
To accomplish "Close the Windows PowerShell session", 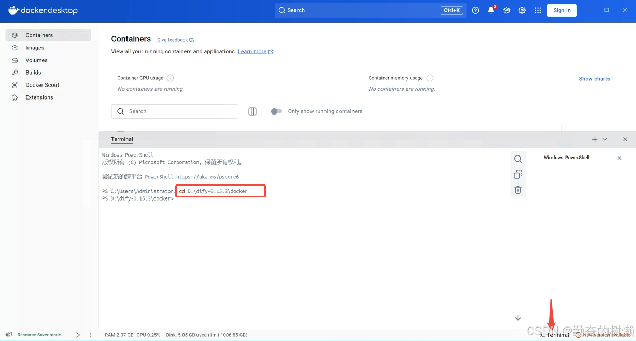I will pyautogui.click(x=619, y=158).
